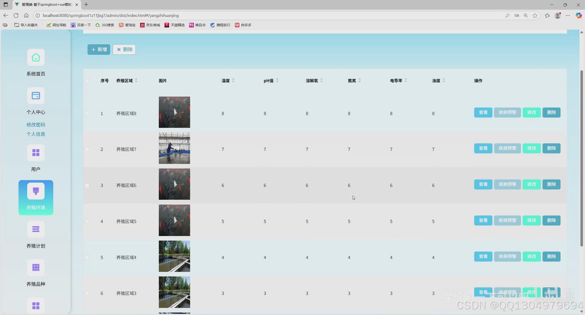Open 携程旅行 bookmark

pos(220,25)
